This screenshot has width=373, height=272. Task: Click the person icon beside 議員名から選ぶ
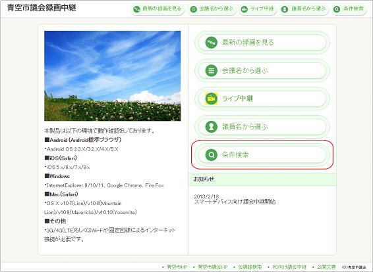pyautogui.click(x=212, y=127)
